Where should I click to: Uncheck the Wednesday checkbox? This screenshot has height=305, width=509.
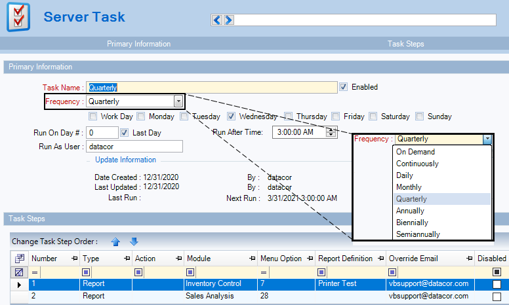coord(231,116)
